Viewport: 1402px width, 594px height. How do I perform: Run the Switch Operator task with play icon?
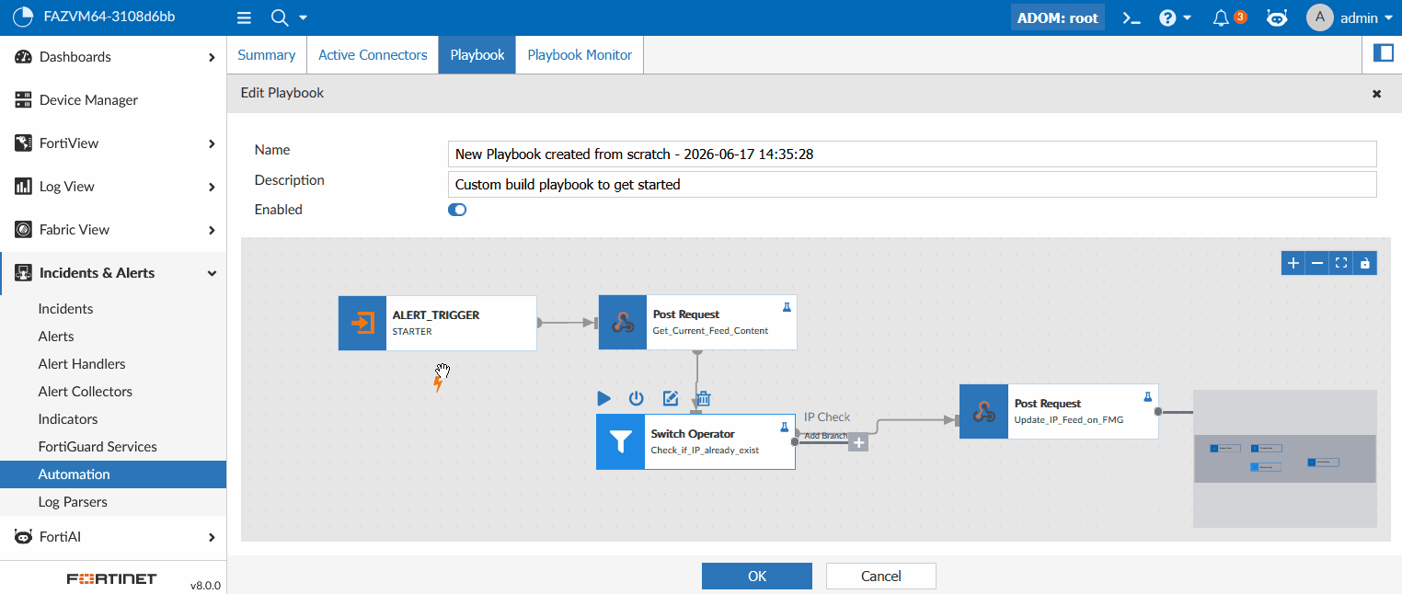tap(603, 398)
